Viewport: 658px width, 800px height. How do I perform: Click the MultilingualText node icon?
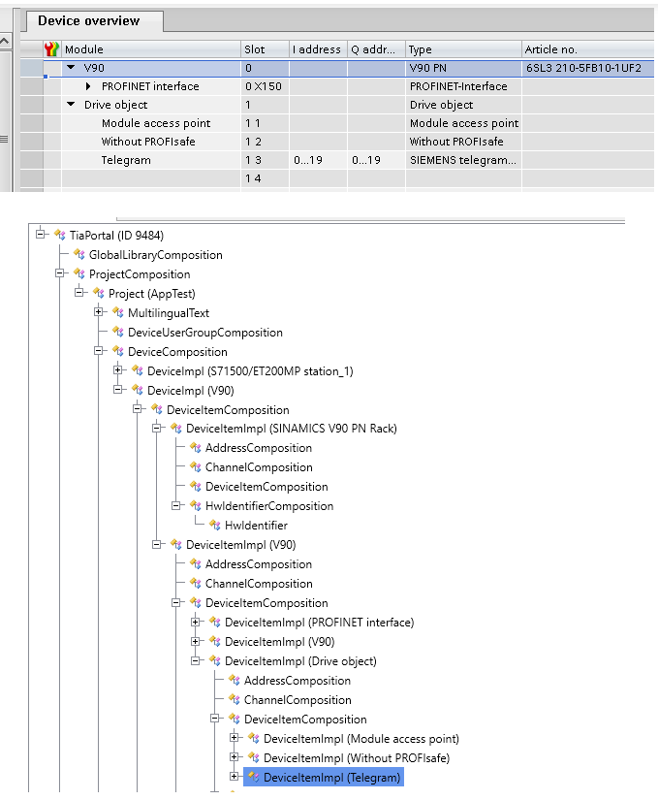[118, 312]
